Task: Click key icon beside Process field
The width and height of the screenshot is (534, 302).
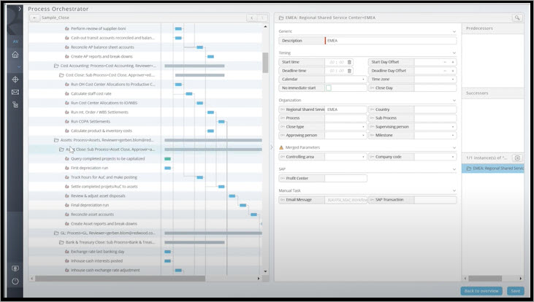Action: (282, 118)
